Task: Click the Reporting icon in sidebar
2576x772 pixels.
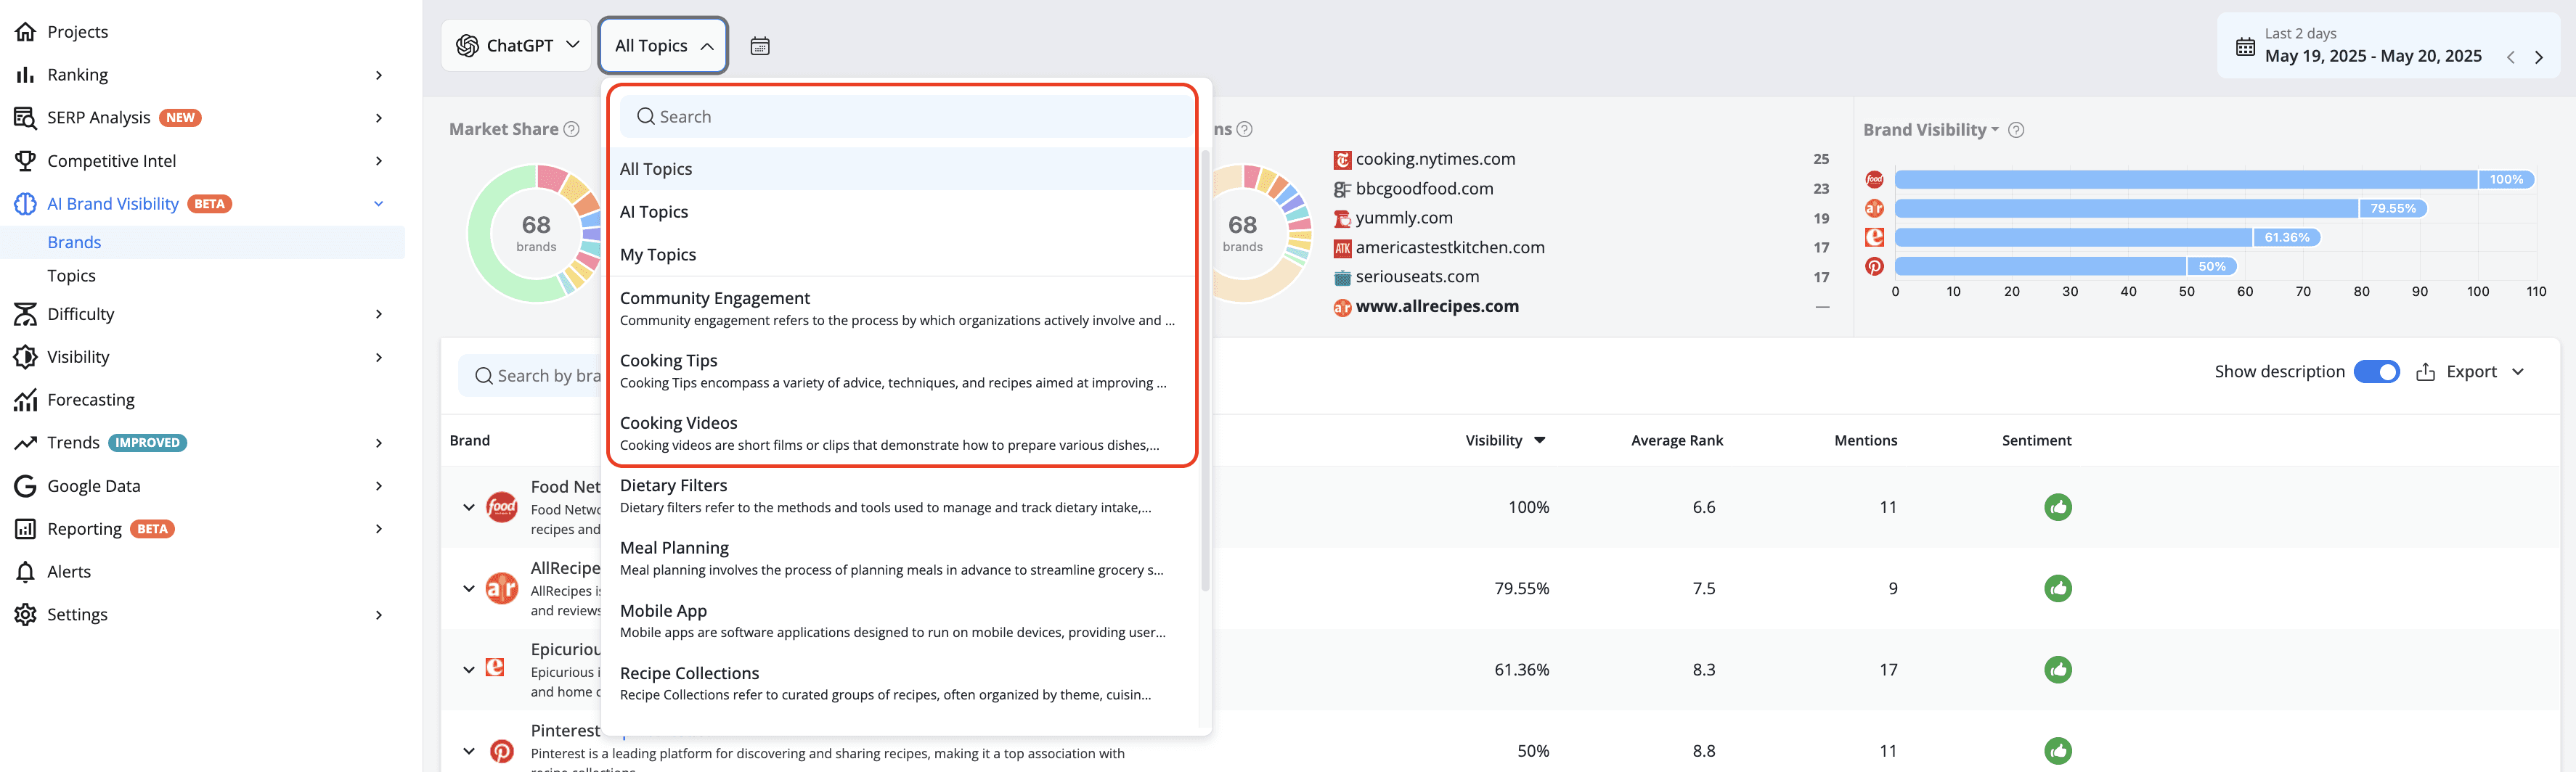Action: [x=25, y=530]
